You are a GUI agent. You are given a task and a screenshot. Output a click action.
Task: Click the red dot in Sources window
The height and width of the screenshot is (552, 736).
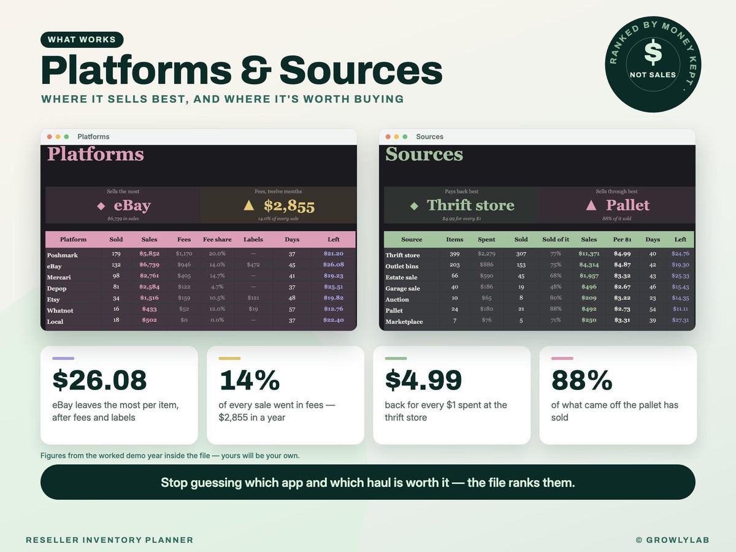click(388, 137)
